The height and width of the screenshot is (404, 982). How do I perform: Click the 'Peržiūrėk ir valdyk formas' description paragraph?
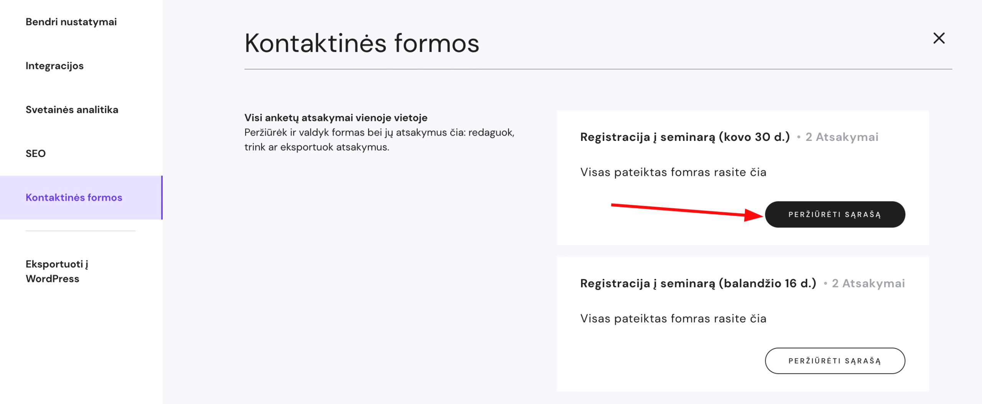click(379, 139)
